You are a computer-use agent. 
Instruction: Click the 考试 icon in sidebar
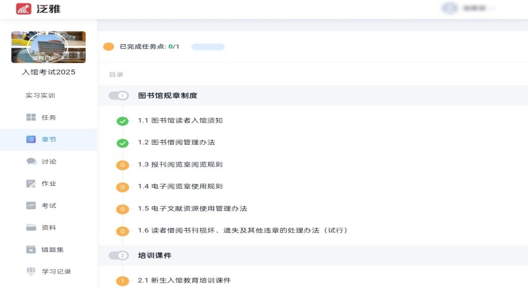point(31,205)
